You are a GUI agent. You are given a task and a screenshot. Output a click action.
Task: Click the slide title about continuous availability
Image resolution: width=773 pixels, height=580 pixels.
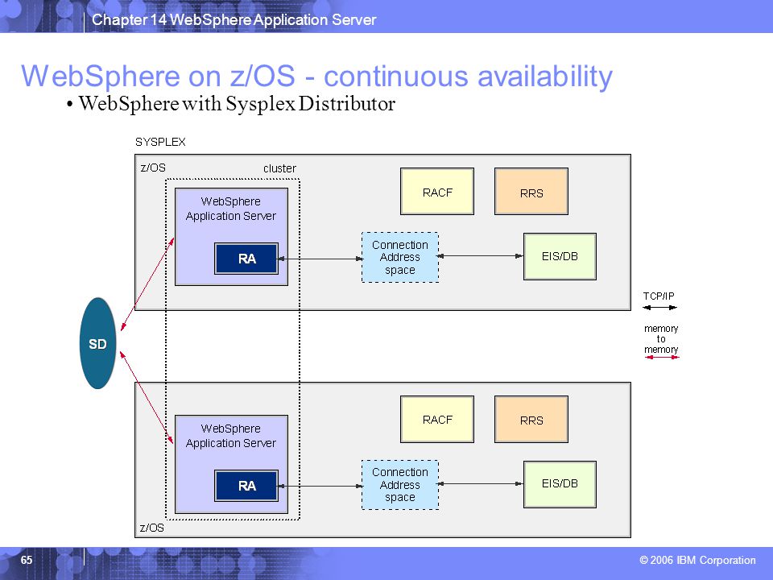click(316, 77)
